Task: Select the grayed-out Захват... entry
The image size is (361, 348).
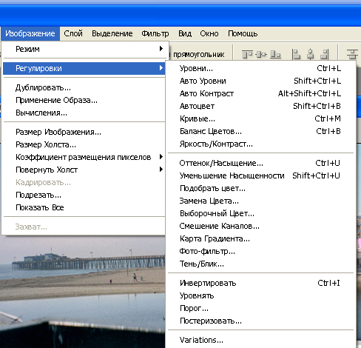Action: [x=84, y=227]
